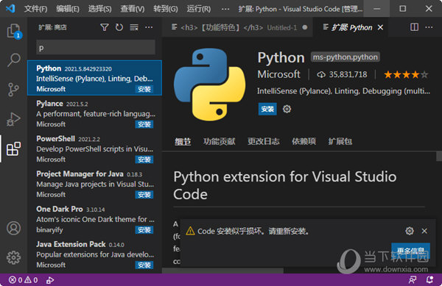The width and height of the screenshot is (442, 286).
Task: Switch to the 更改日志 changelog tab
Action: tap(264, 141)
